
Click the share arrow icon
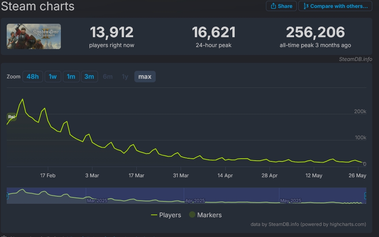[x=273, y=6]
